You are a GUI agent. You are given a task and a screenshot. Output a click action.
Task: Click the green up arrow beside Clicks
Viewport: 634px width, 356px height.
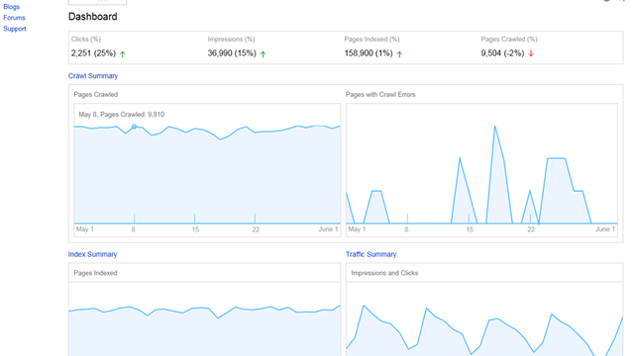pyautogui.click(x=123, y=53)
